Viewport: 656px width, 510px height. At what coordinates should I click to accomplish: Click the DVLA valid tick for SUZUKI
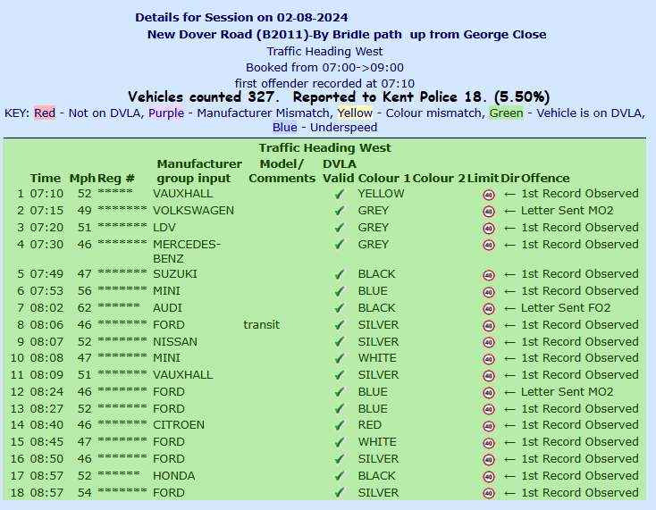(x=340, y=274)
